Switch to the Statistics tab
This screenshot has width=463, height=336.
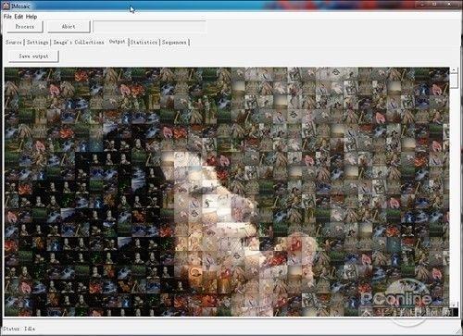click(144, 43)
